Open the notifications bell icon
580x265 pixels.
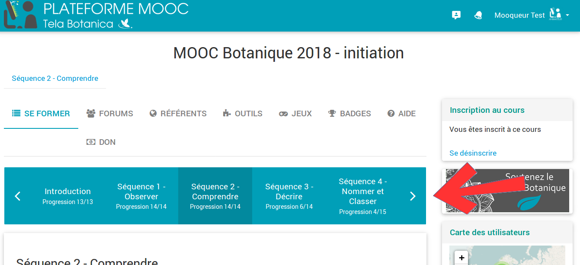pos(478,15)
